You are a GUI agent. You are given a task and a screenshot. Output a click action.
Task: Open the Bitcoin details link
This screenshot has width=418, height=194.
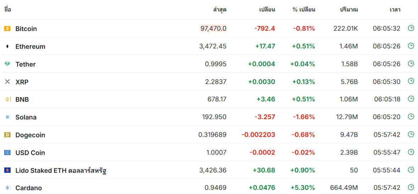(x=26, y=28)
